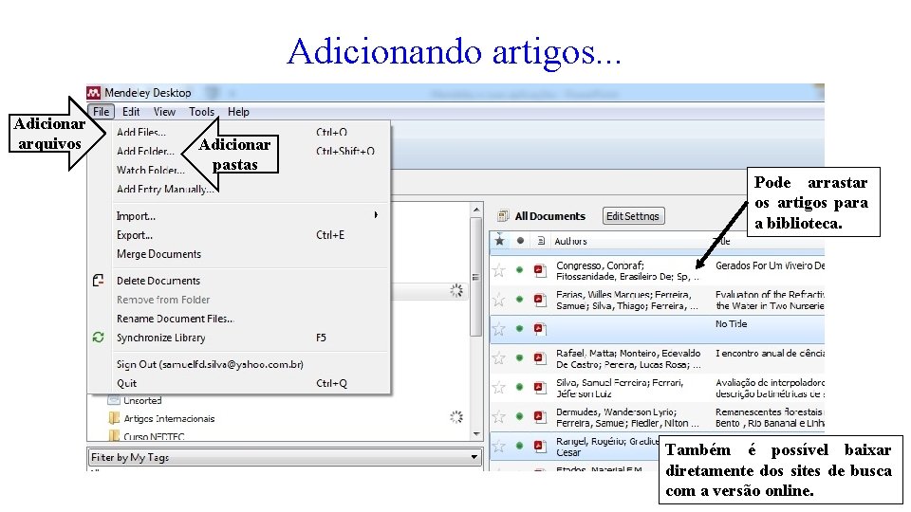Image resolution: width=911 pixels, height=512 pixels.
Task: Open PDF icon of Farias, Willes row
Action: (540, 300)
